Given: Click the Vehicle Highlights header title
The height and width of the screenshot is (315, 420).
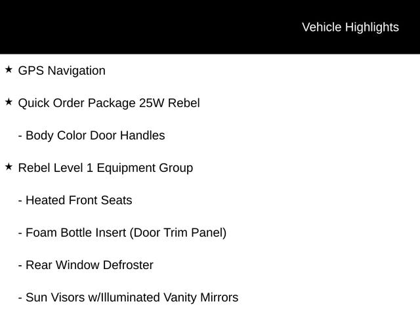Looking at the screenshot, I should point(350,28).
